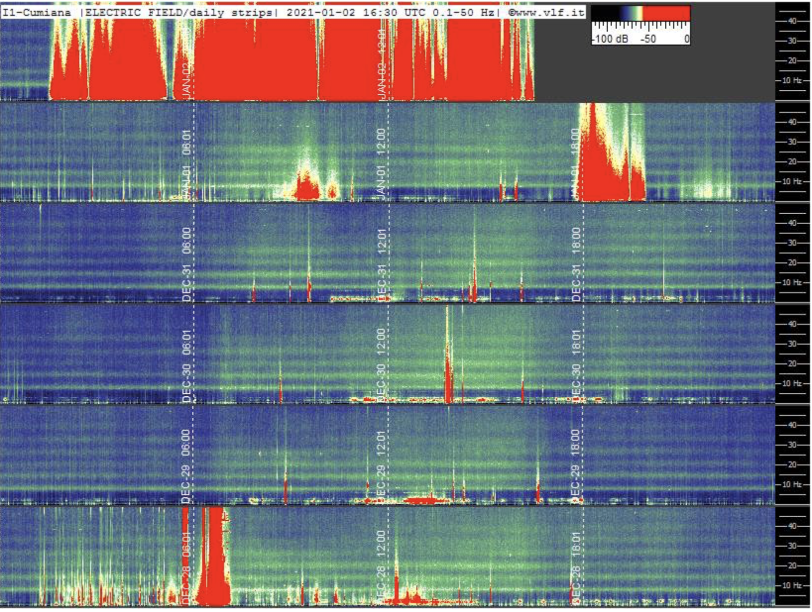Click the JAN-02 12:01 time marker
Screen dimensions: 812x612
click(x=382, y=64)
